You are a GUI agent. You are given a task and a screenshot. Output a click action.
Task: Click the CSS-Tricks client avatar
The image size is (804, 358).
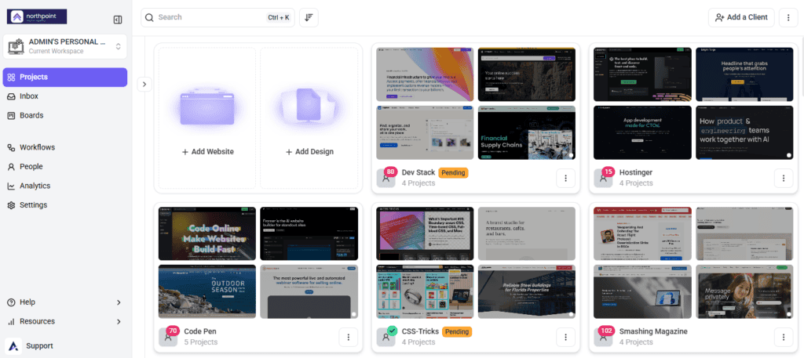[386, 337]
